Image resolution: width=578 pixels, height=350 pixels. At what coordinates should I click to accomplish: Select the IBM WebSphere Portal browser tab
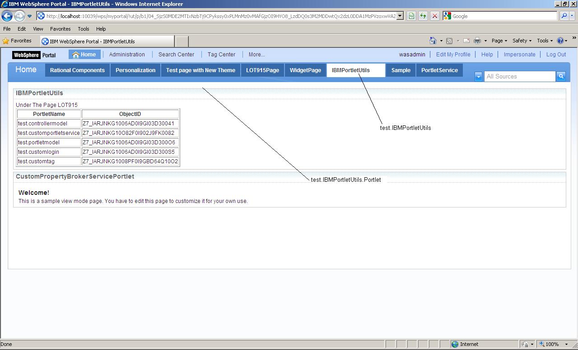[107, 41]
